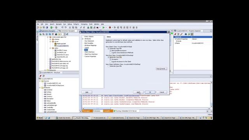Enable Expose Accessors to the Client
Screen dimensions: 249x140
pyautogui.click(x=110, y=61)
